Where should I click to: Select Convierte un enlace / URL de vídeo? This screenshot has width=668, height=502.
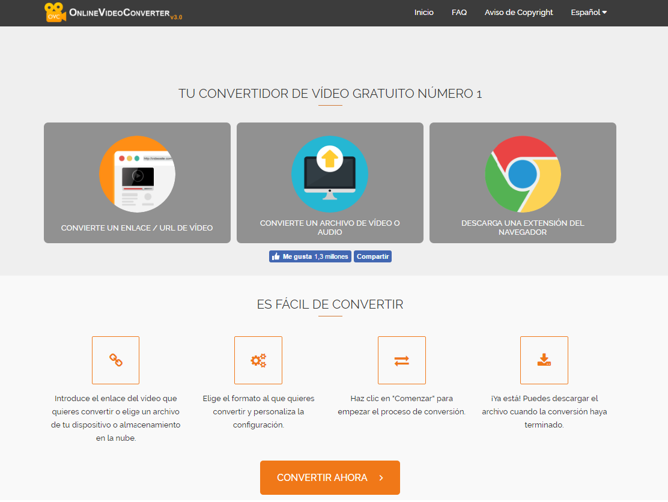[x=137, y=183]
